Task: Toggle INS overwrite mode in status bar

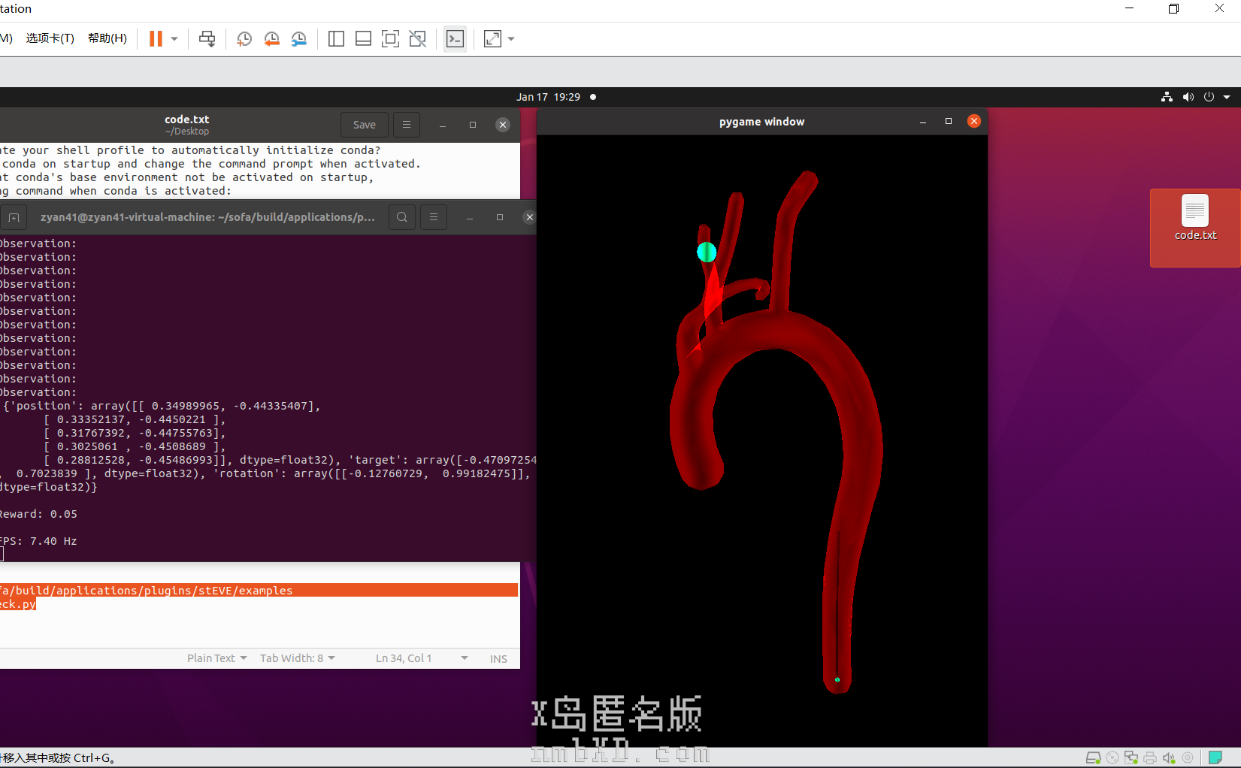Action: pyautogui.click(x=498, y=658)
